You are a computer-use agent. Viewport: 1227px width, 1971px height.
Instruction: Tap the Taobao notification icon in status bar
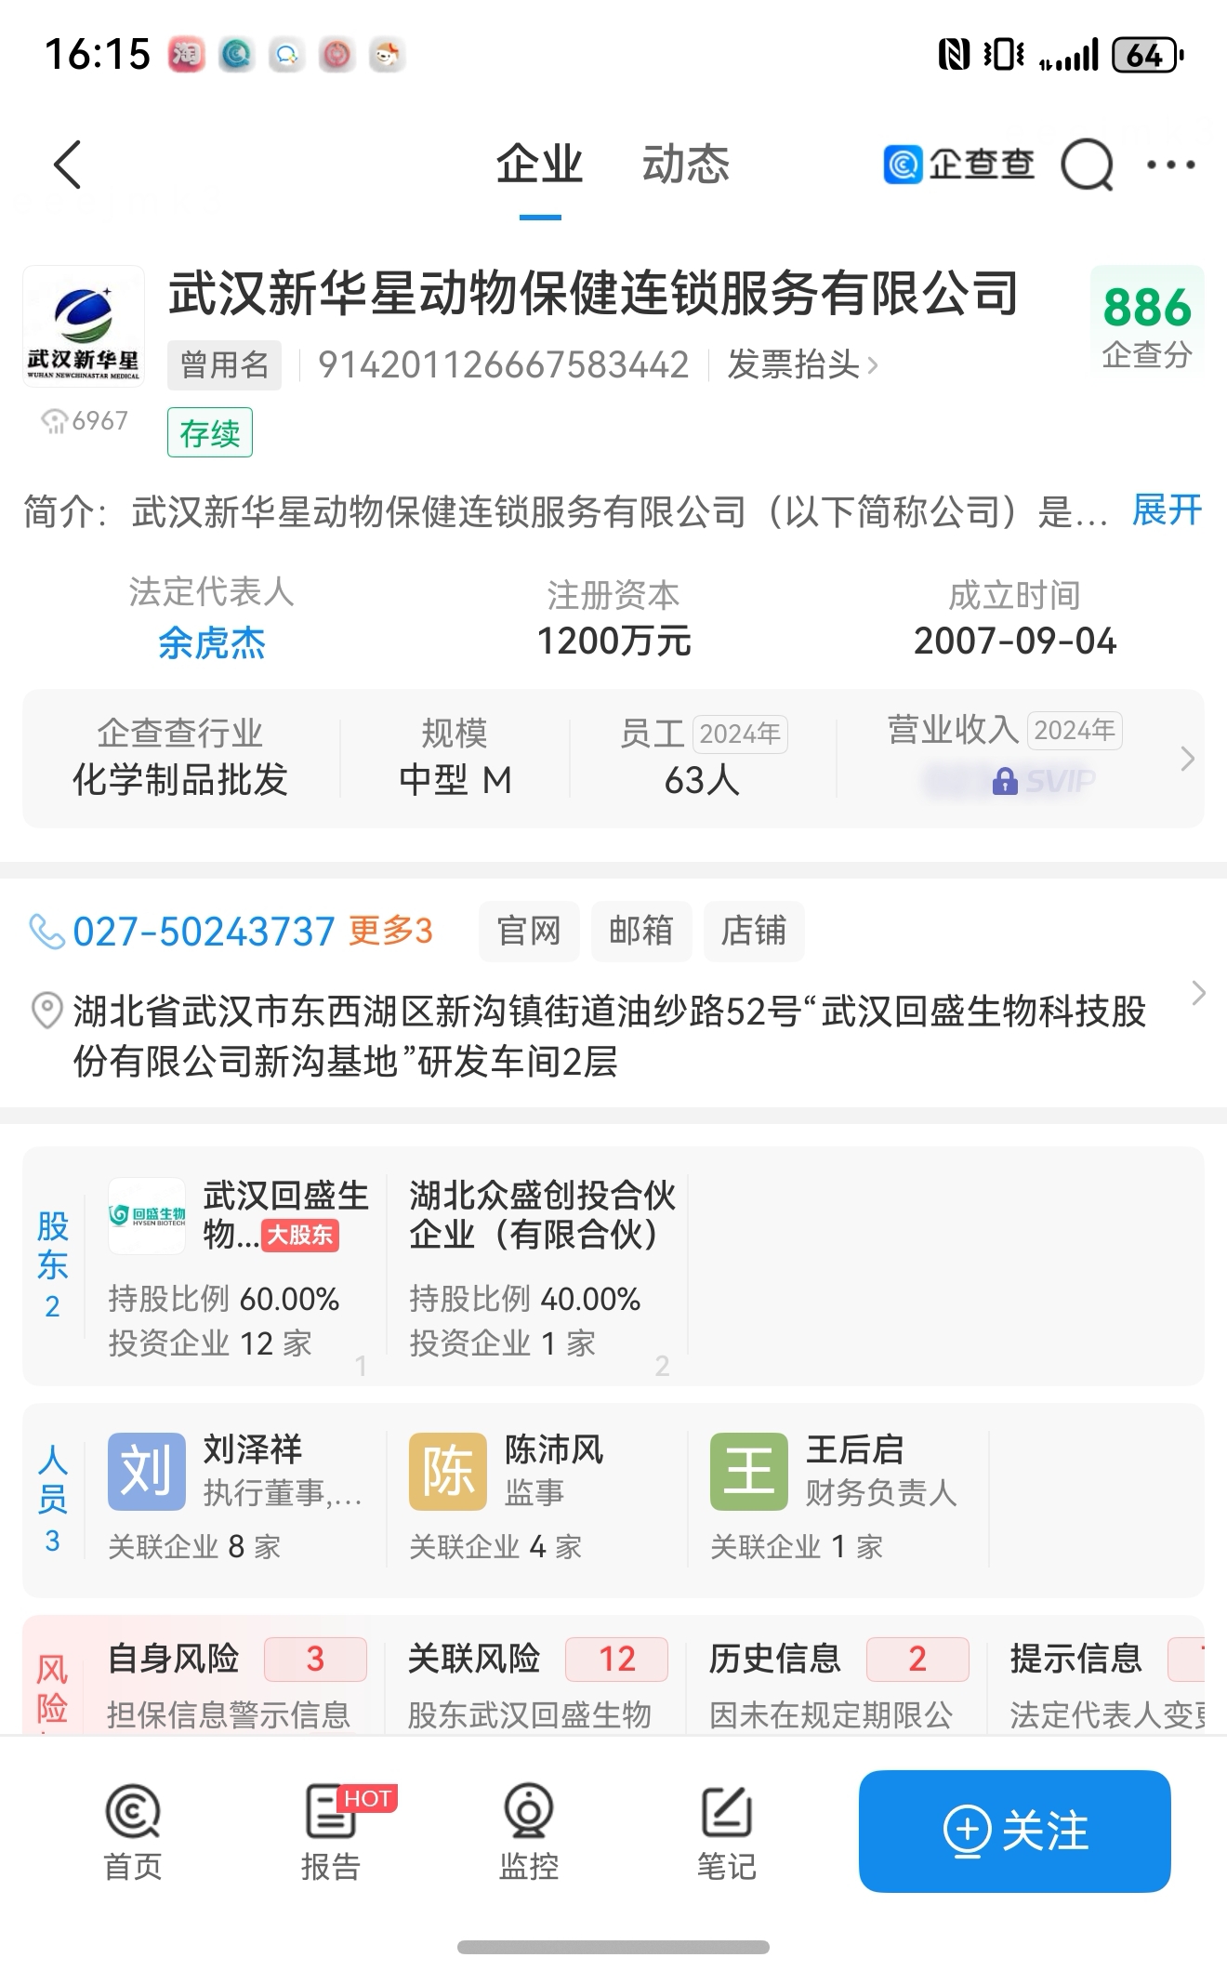click(187, 55)
